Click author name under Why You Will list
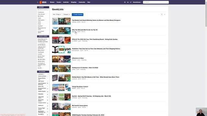 click(x=74, y=32)
